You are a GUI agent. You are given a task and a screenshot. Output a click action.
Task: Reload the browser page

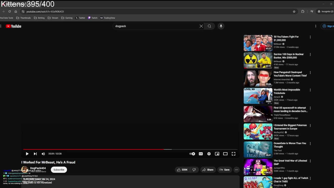click(9, 11)
